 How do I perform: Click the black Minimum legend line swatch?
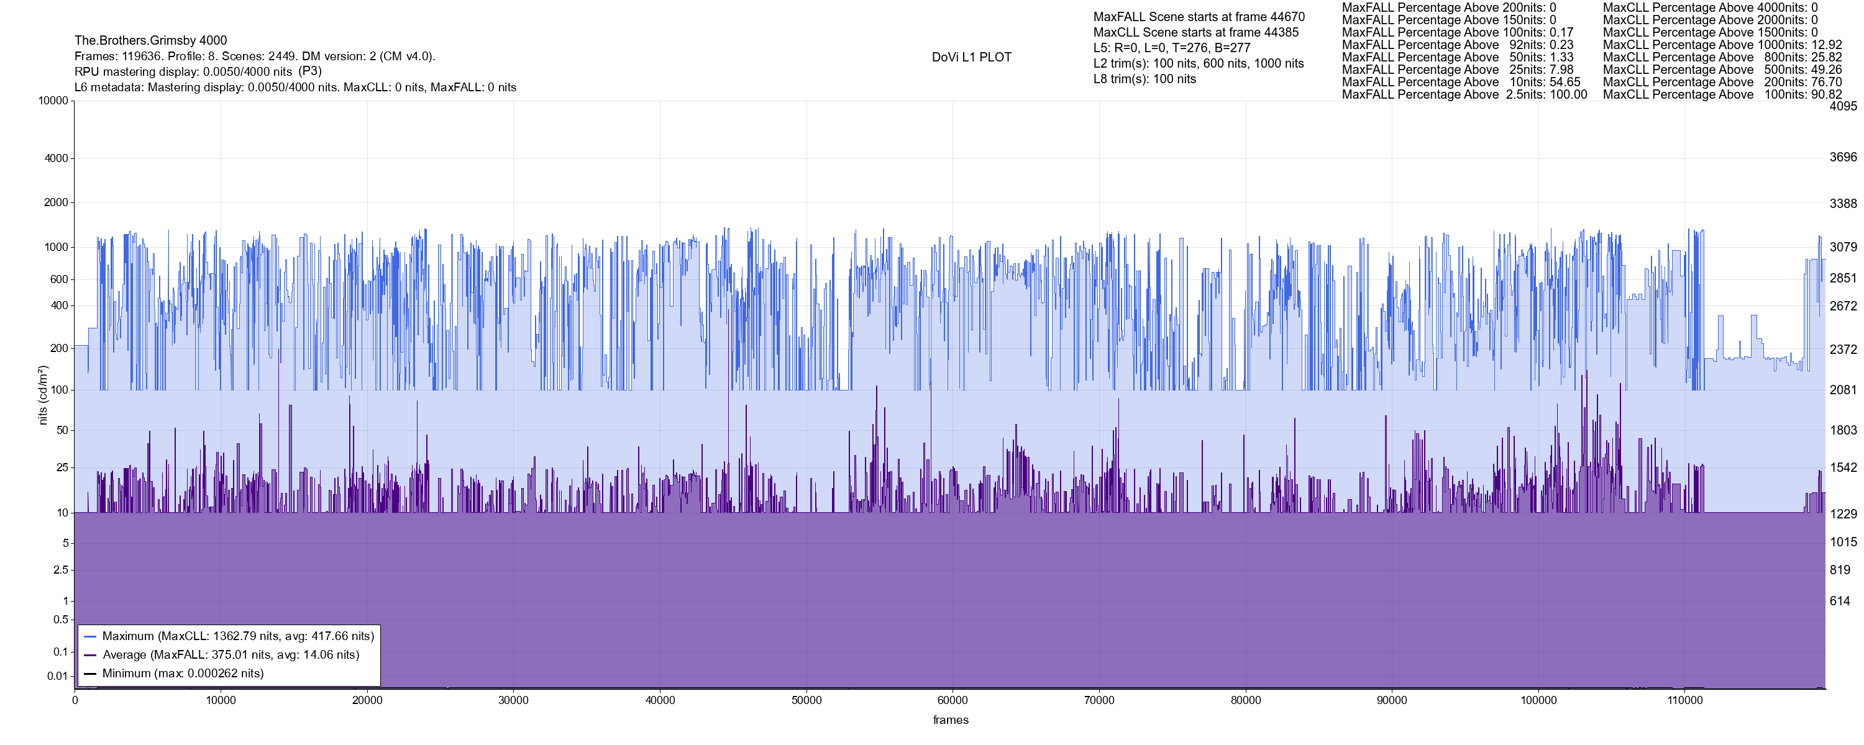pyautogui.click(x=91, y=674)
